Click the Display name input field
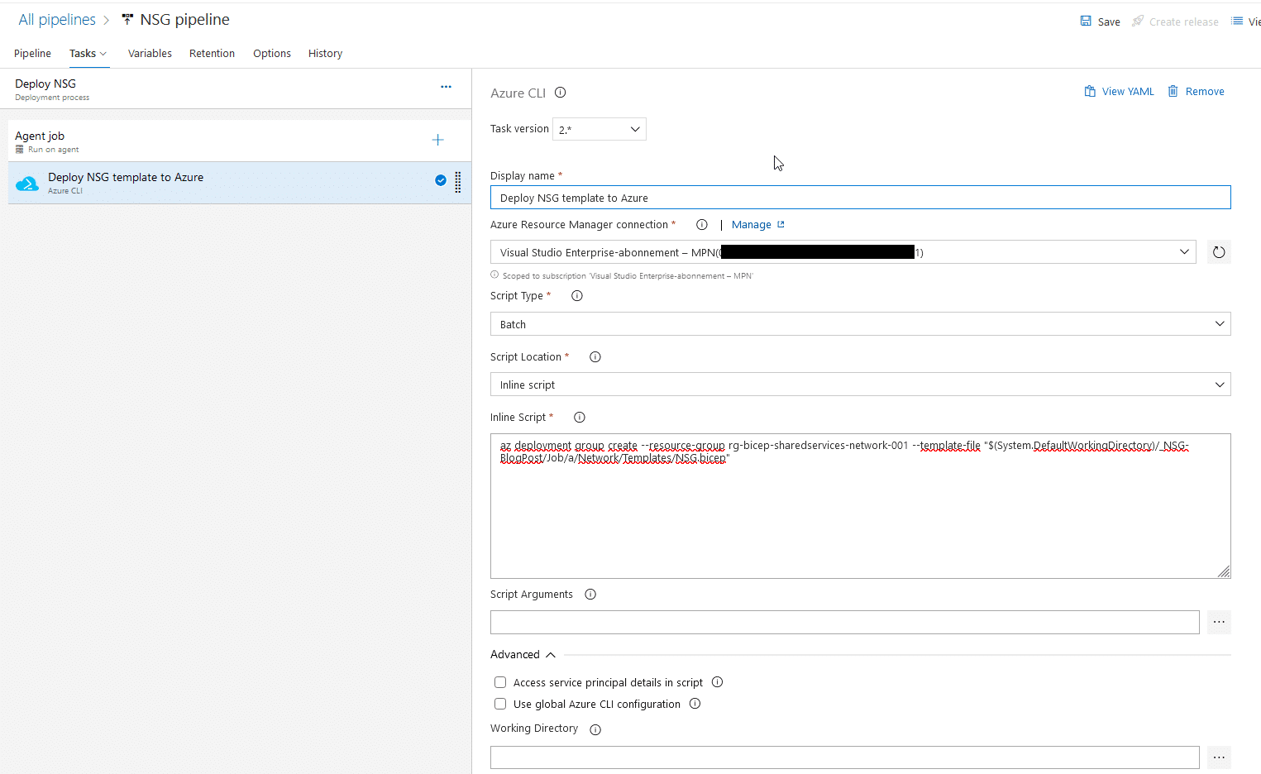 coord(860,198)
